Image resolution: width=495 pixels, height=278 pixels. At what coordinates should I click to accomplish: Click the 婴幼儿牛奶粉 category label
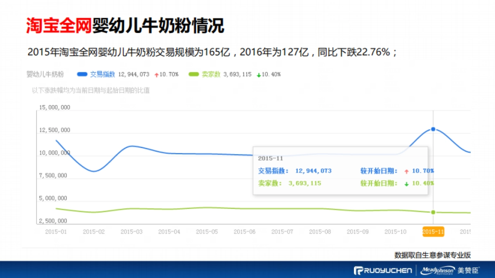pyautogui.click(x=45, y=74)
